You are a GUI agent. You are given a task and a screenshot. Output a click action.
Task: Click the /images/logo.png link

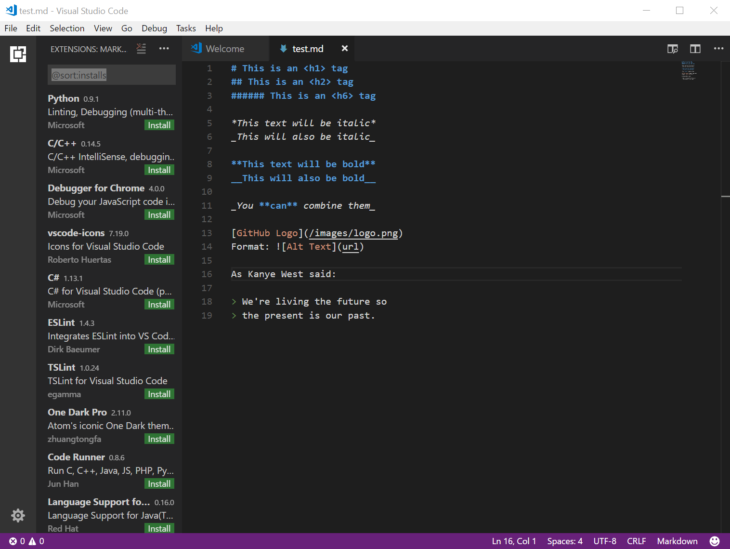(x=354, y=233)
